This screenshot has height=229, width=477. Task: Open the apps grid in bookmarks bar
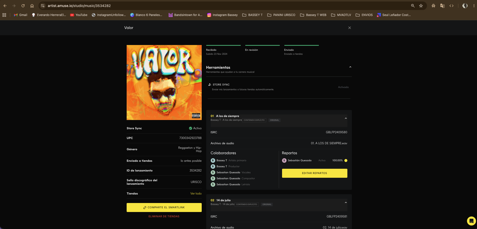[4, 15]
